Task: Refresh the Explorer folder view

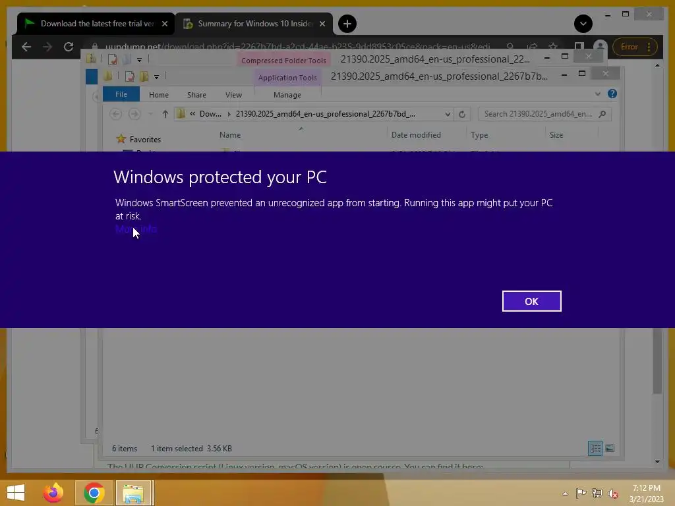Action: point(462,114)
